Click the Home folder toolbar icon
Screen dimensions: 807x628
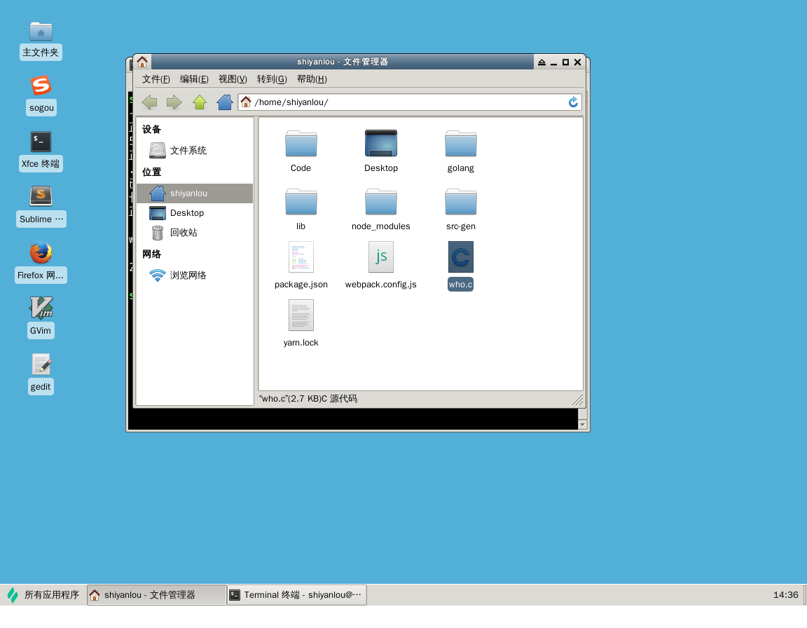click(225, 102)
